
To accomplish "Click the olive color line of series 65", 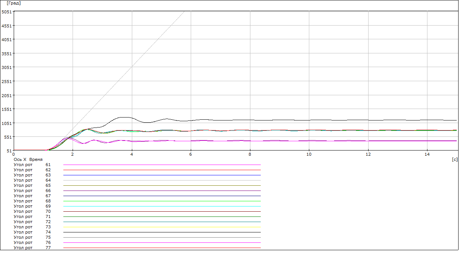I will [x=162, y=185].
